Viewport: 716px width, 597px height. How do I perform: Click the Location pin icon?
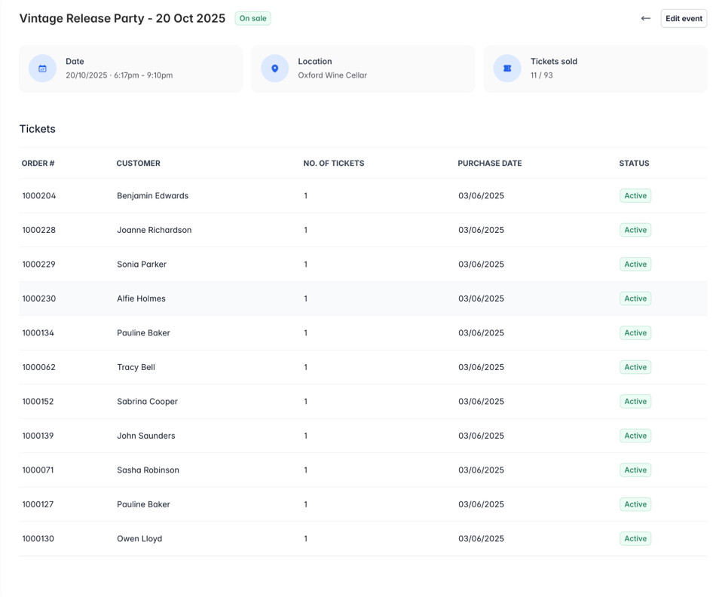click(275, 69)
